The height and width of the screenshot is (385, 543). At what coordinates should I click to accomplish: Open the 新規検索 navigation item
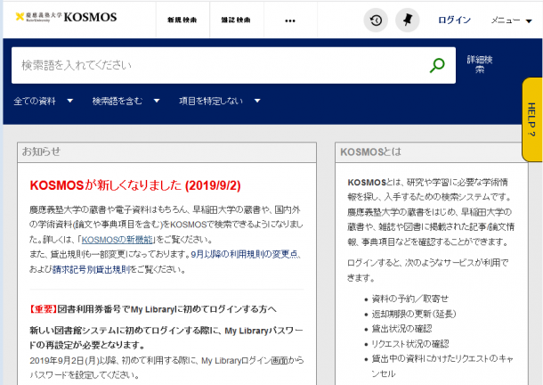tap(182, 20)
